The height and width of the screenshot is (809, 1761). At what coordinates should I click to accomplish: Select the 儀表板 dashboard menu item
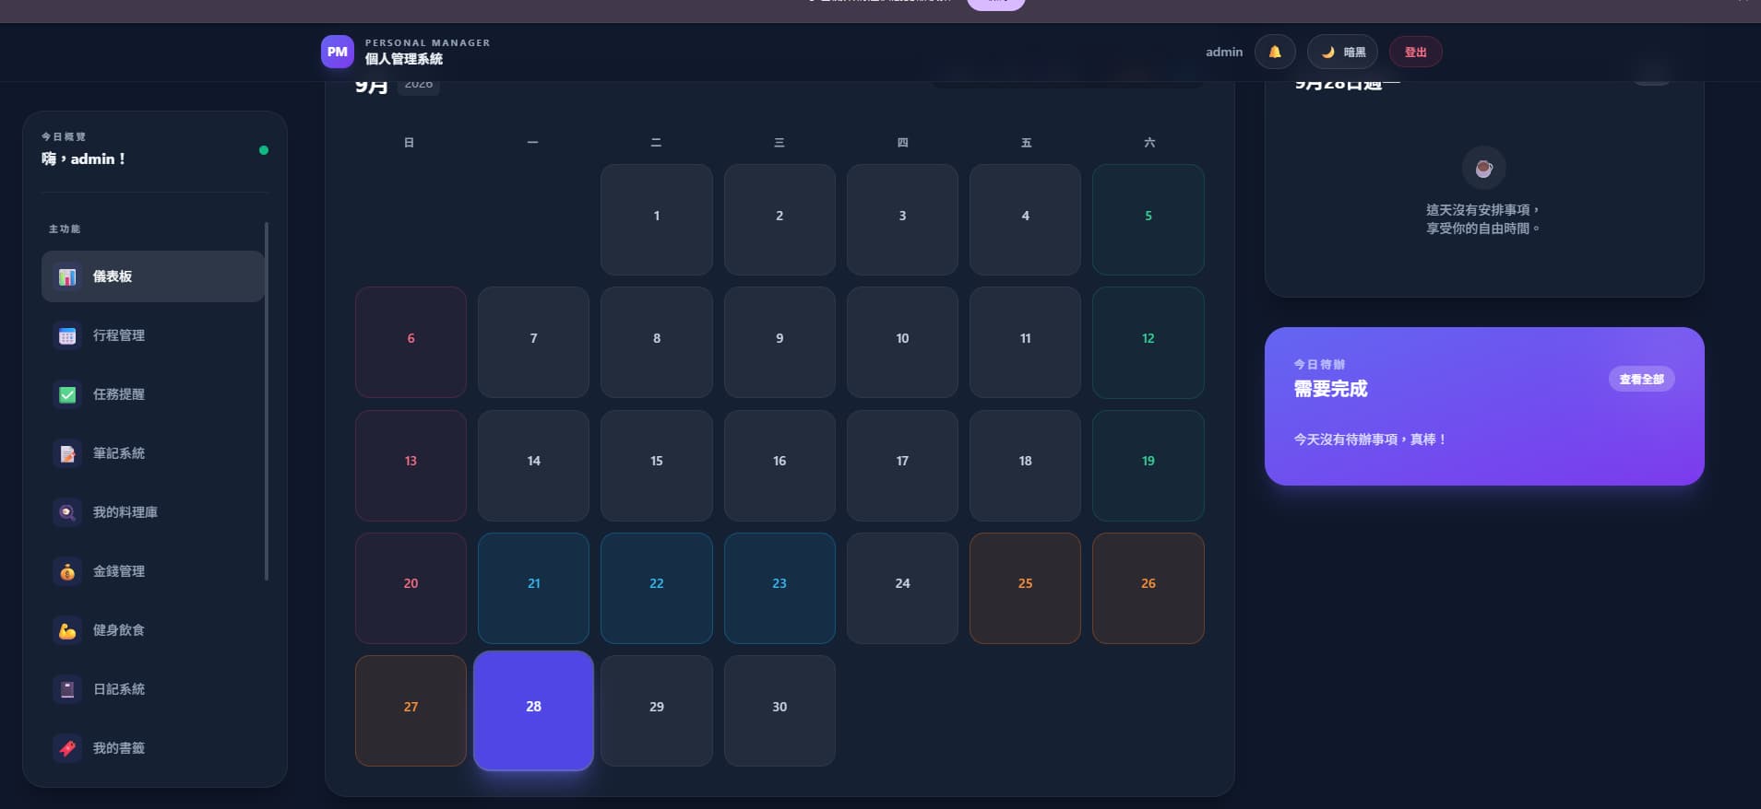point(153,276)
